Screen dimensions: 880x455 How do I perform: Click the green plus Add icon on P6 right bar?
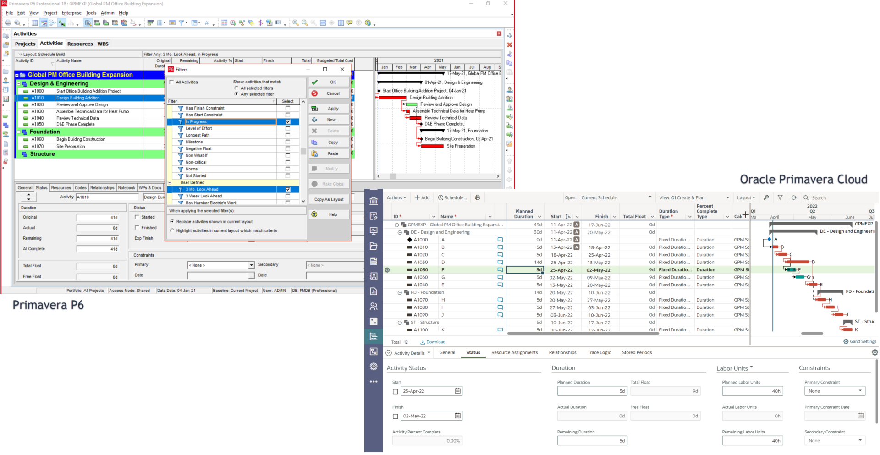pyautogui.click(x=509, y=36)
